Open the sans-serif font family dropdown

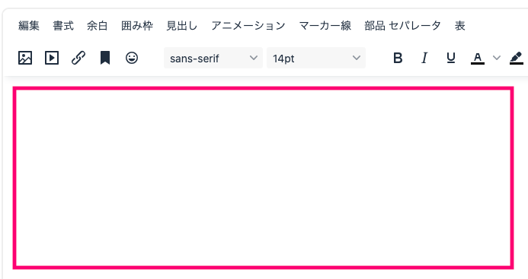pos(213,58)
